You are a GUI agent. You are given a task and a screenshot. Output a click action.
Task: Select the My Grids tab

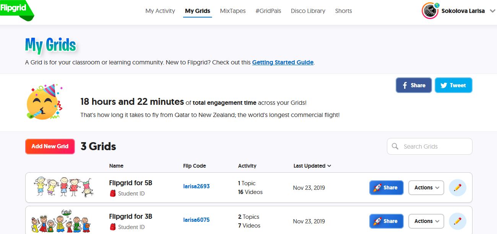click(x=198, y=11)
